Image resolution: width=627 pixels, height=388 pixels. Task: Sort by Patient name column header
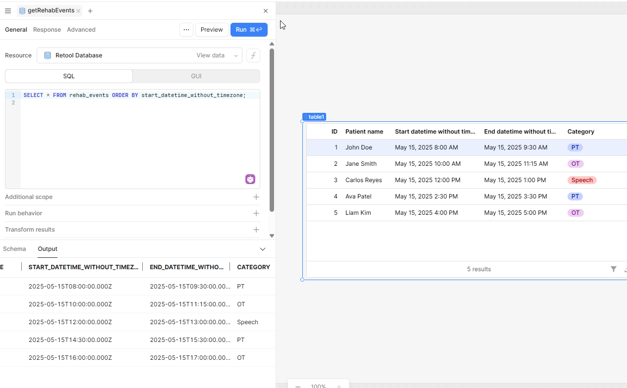[364, 132]
